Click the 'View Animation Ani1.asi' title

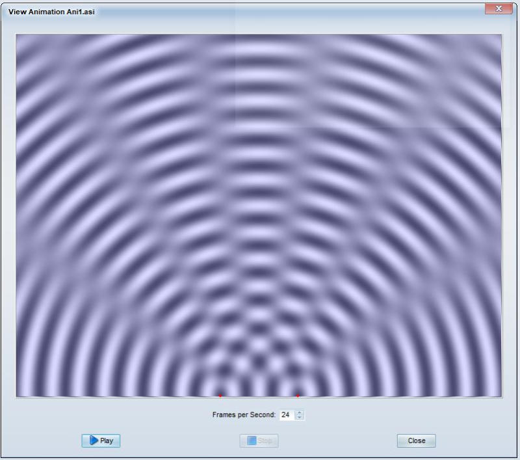point(51,12)
